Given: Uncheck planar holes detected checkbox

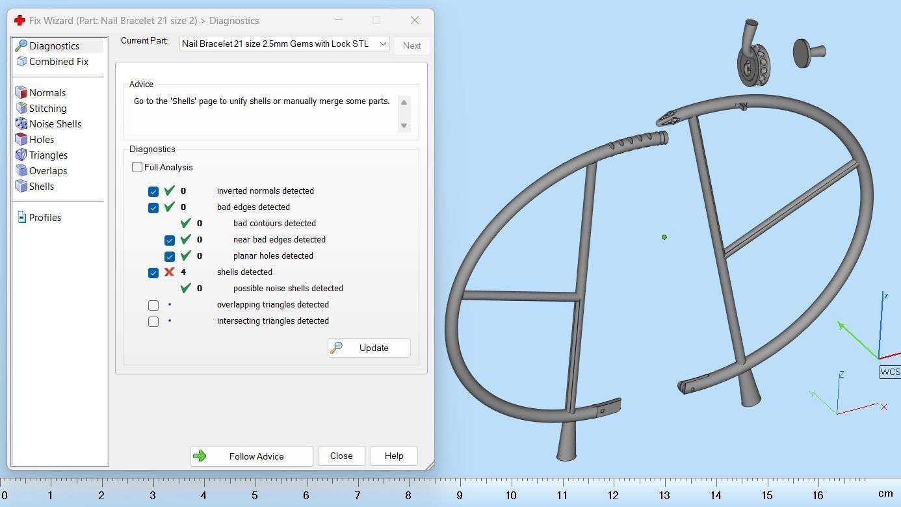Looking at the screenshot, I should click(x=170, y=256).
